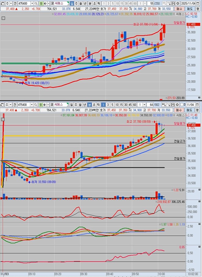Expand the 주 type dropdown in the lower toolbar
The image size is (202, 277).
[11, 105]
